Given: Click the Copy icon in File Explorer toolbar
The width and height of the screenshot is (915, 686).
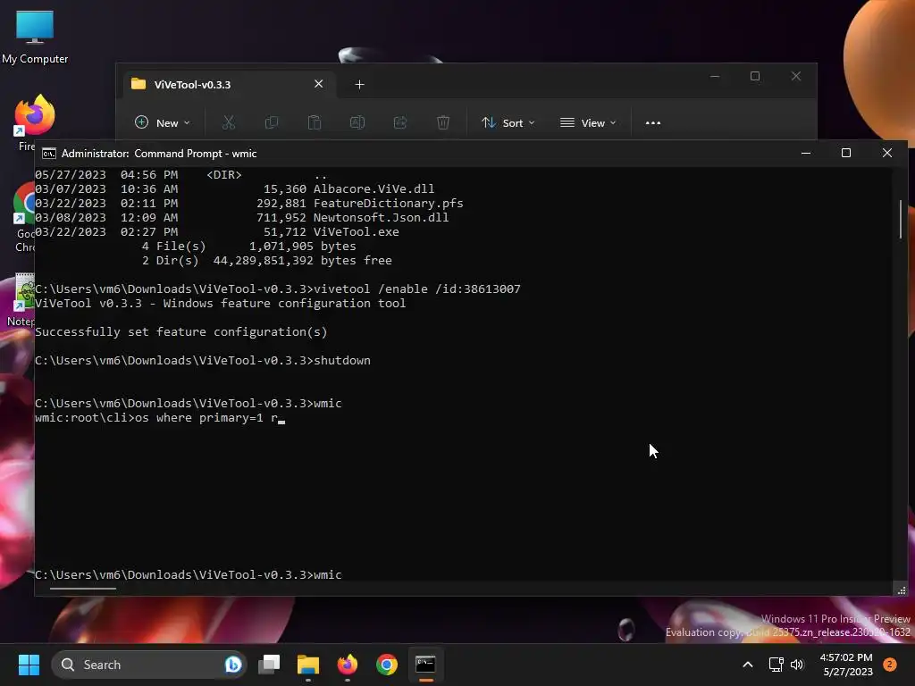Looking at the screenshot, I should [x=272, y=122].
